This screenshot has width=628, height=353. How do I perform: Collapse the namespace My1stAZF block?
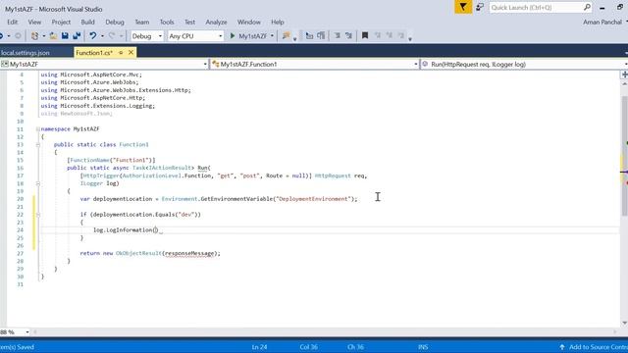(x=38, y=128)
